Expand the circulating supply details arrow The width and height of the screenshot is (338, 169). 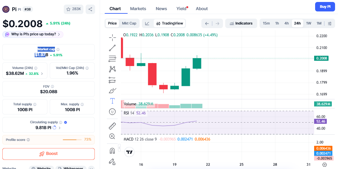coord(59,128)
